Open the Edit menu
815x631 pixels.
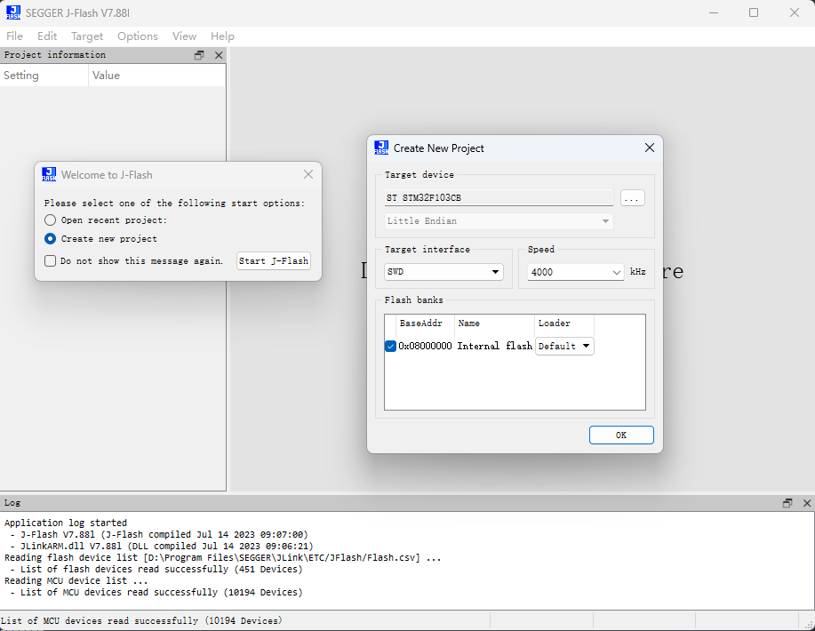coord(47,36)
